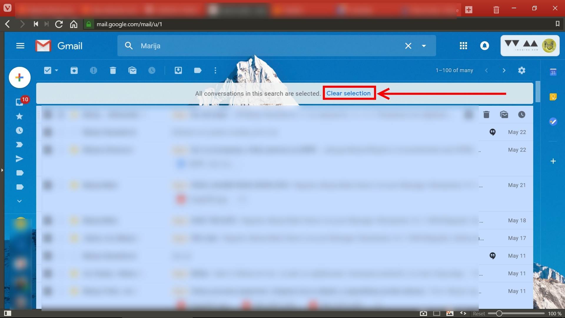Open Google apps grid
This screenshot has height=318, width=565.
pyautogui.click(x=463, y=46)
